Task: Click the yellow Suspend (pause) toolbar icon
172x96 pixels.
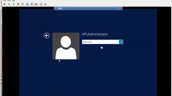Action: tap(9, 4)
